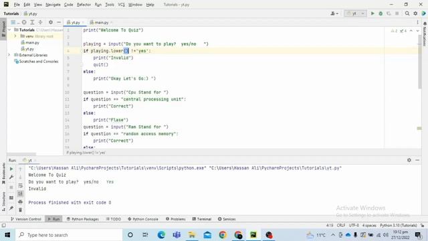Click the editor vertical scrollbar
The width and height of the screenshot is (428, 241).
(419, 62)
